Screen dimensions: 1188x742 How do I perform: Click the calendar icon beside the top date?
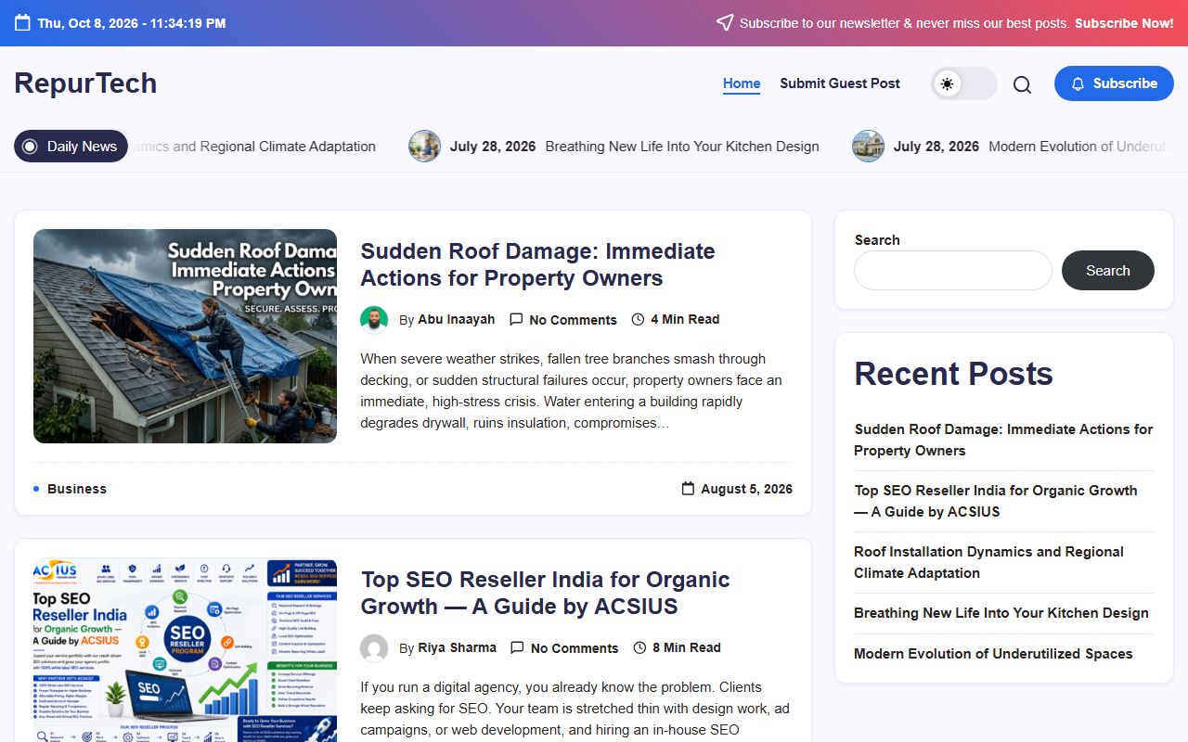[22, 23]
